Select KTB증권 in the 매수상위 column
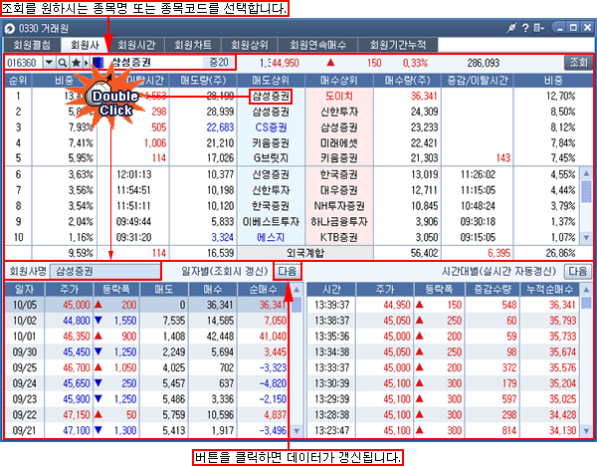The height and width of the screenshot is (466, 597). click(x=339, y=237)
